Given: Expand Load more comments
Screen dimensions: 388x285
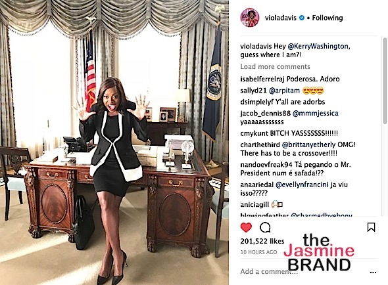Looking at the screenshot, I should coord(275,66).
